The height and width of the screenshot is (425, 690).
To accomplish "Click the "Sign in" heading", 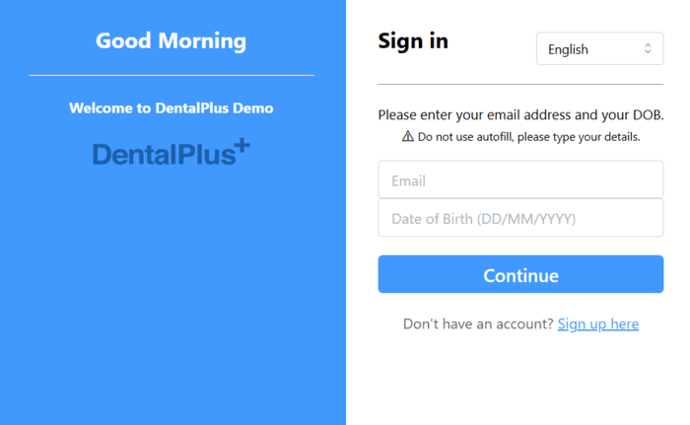I will pos(413,40).
